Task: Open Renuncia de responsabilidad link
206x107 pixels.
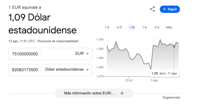Action: pyautogui.click(x=58, y=41)
